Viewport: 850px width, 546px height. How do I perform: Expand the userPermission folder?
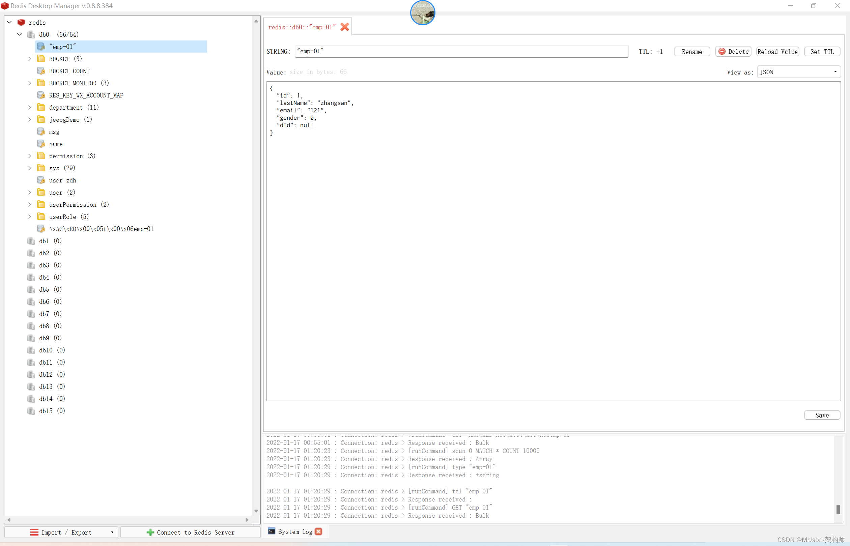(30, 205)
